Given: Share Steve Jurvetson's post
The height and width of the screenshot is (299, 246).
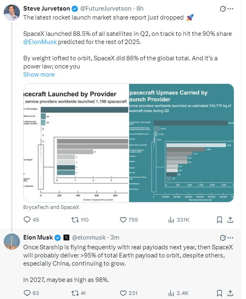Looking at the screenshot, I should click(230, 220).
